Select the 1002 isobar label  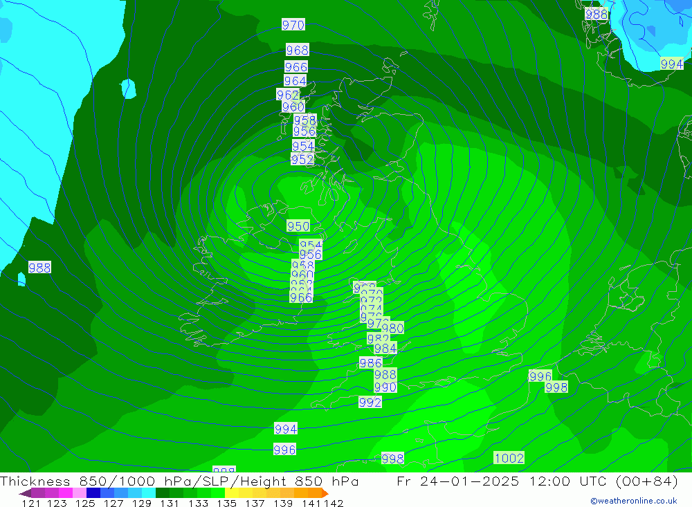pyautogui.click(x=509, y=458)
